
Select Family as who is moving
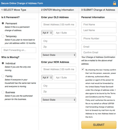(x=3, y=76)
